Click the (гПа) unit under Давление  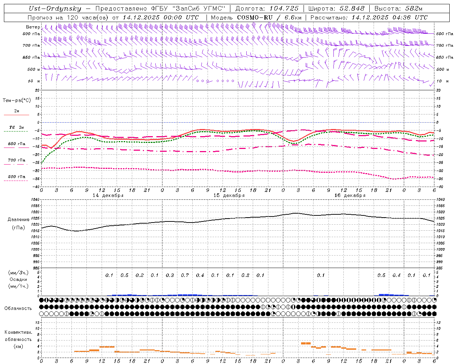click(18, 227)
